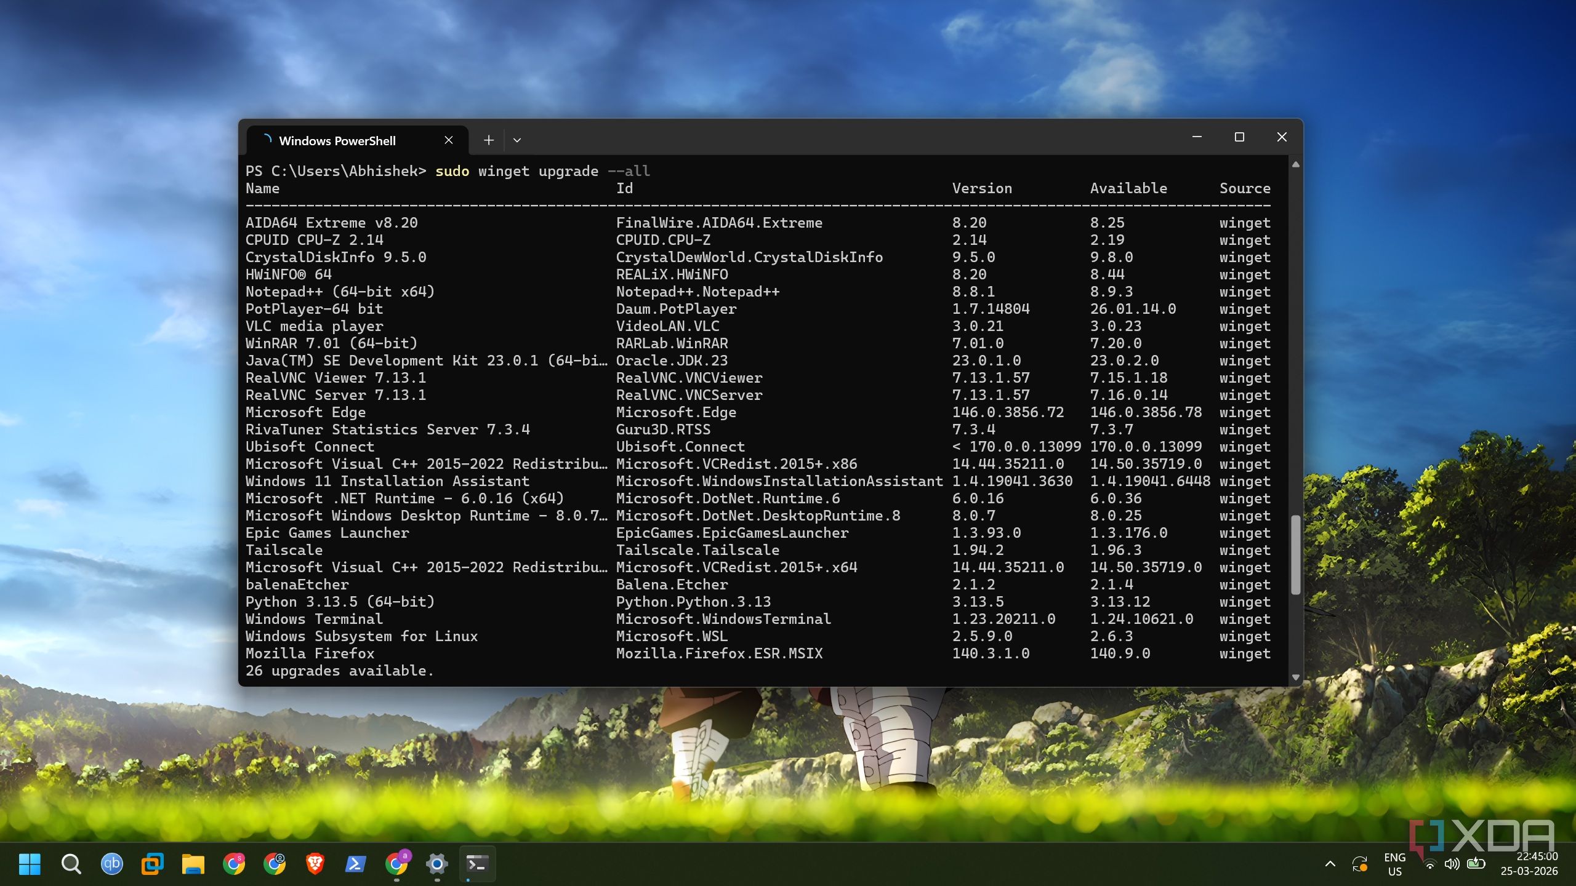Click the 'Name' column header
Image resolution: width=1576 pixels, height=886 pixels.
click(262, 188)
